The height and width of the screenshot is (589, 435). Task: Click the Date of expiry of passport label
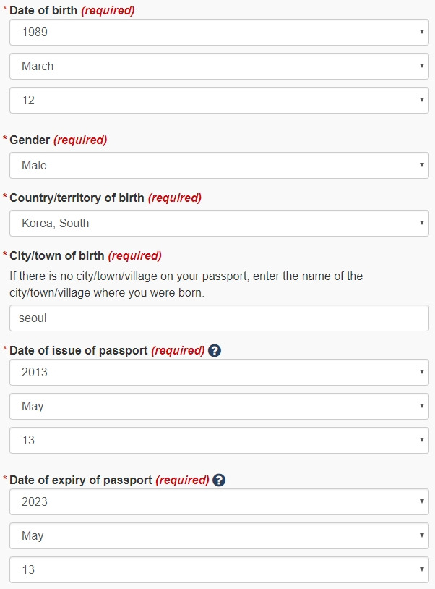pyautogui.click(x=81, y=480)
